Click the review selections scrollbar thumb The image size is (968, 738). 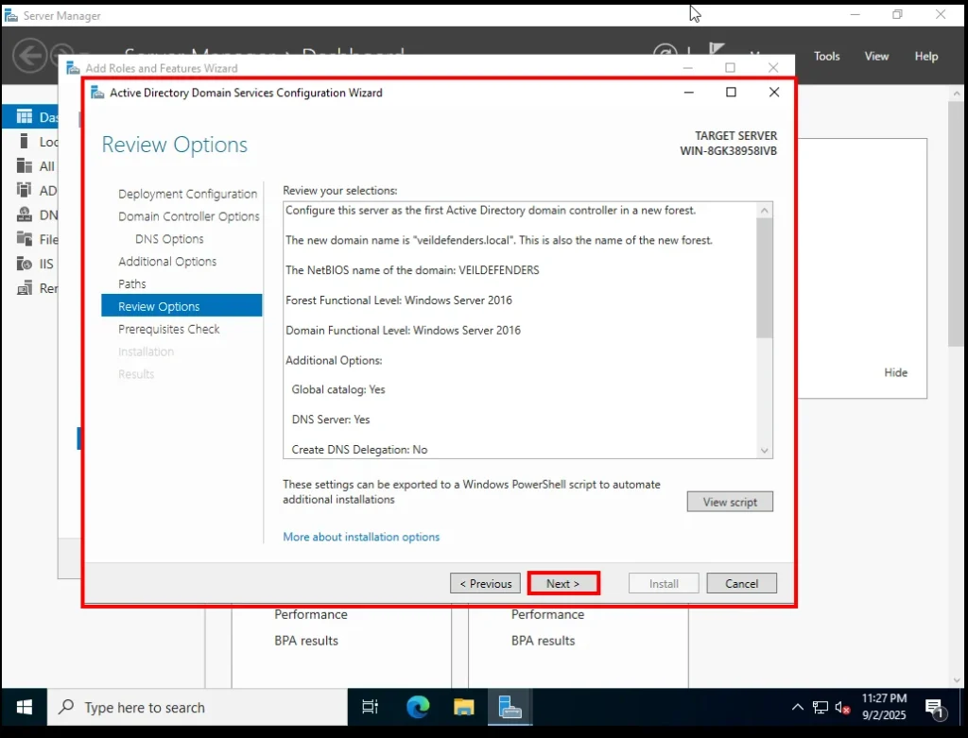pyautogui.click(x=764, y=278)
